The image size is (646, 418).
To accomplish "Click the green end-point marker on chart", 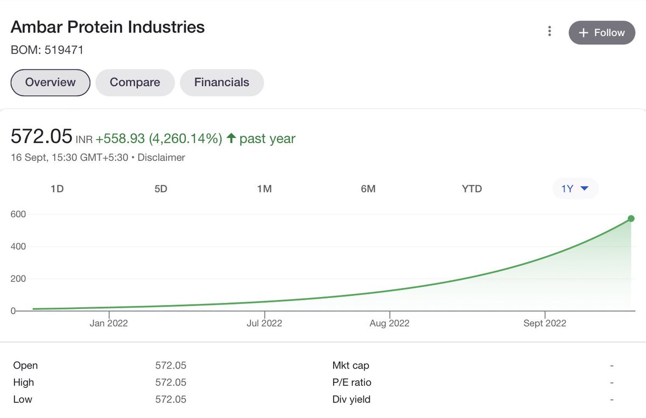I will pyautogui.click(x=631, y=218).
